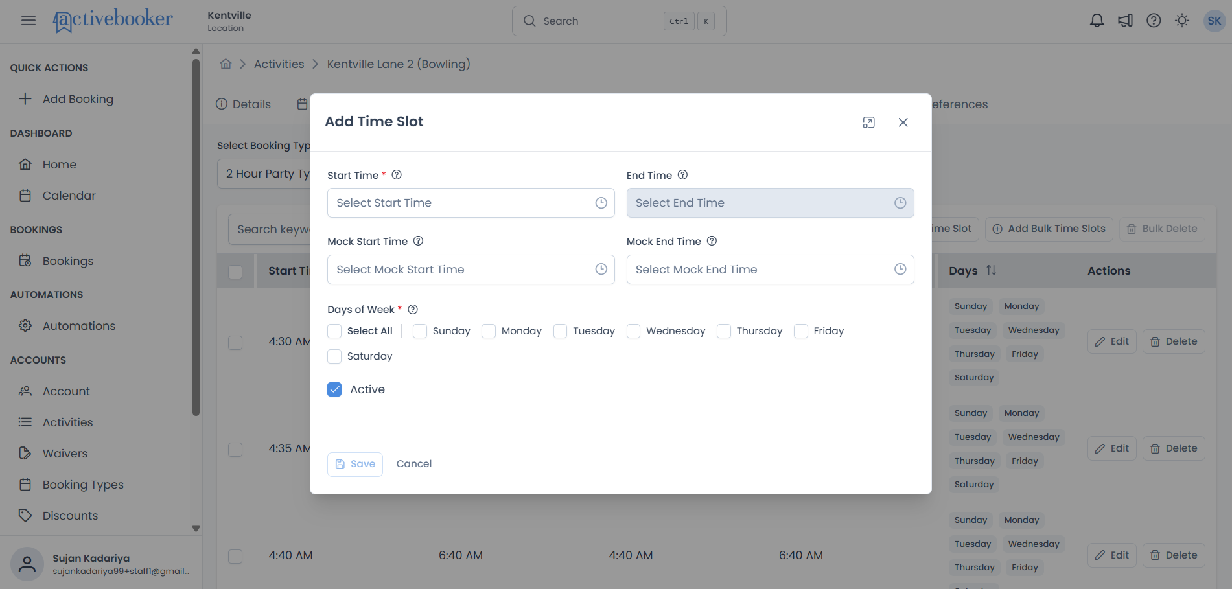This screenshot has height=589, width=1232.
Task: Click the Activebooker logo
Action: pyautogui.click(x=113, y=20)
